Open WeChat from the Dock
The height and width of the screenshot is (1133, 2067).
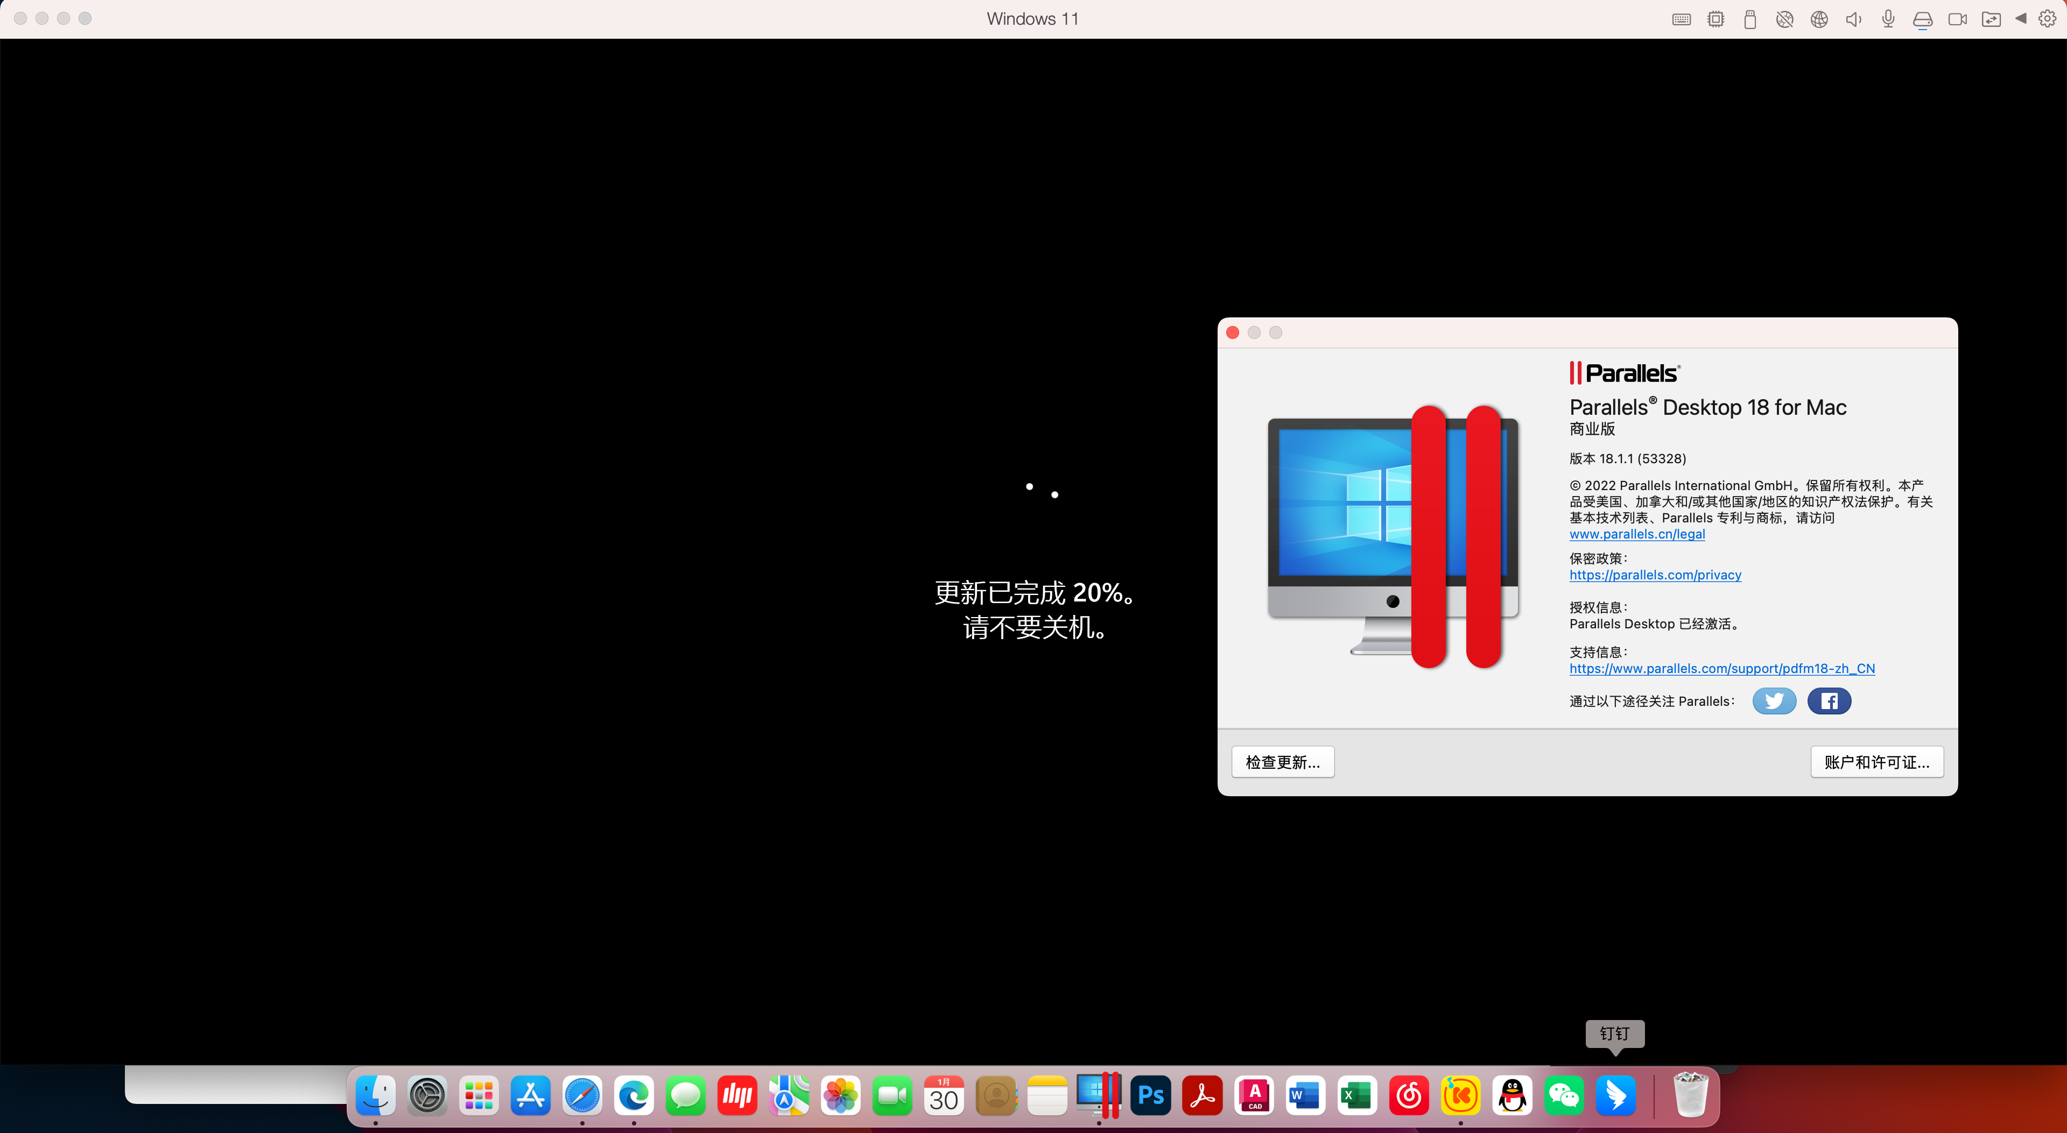1564,1095
